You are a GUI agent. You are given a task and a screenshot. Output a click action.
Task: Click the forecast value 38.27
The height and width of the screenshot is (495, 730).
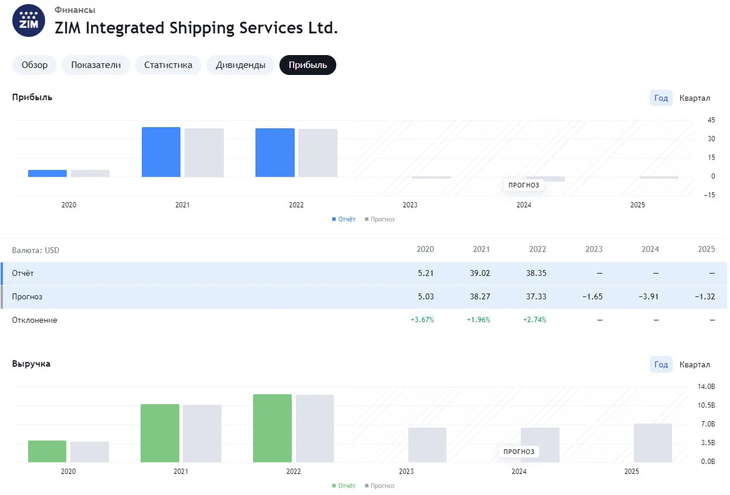(480, 296)
